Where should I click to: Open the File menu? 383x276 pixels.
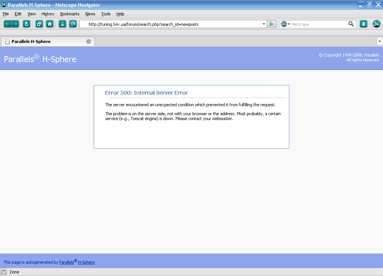[x=6, y=14]
